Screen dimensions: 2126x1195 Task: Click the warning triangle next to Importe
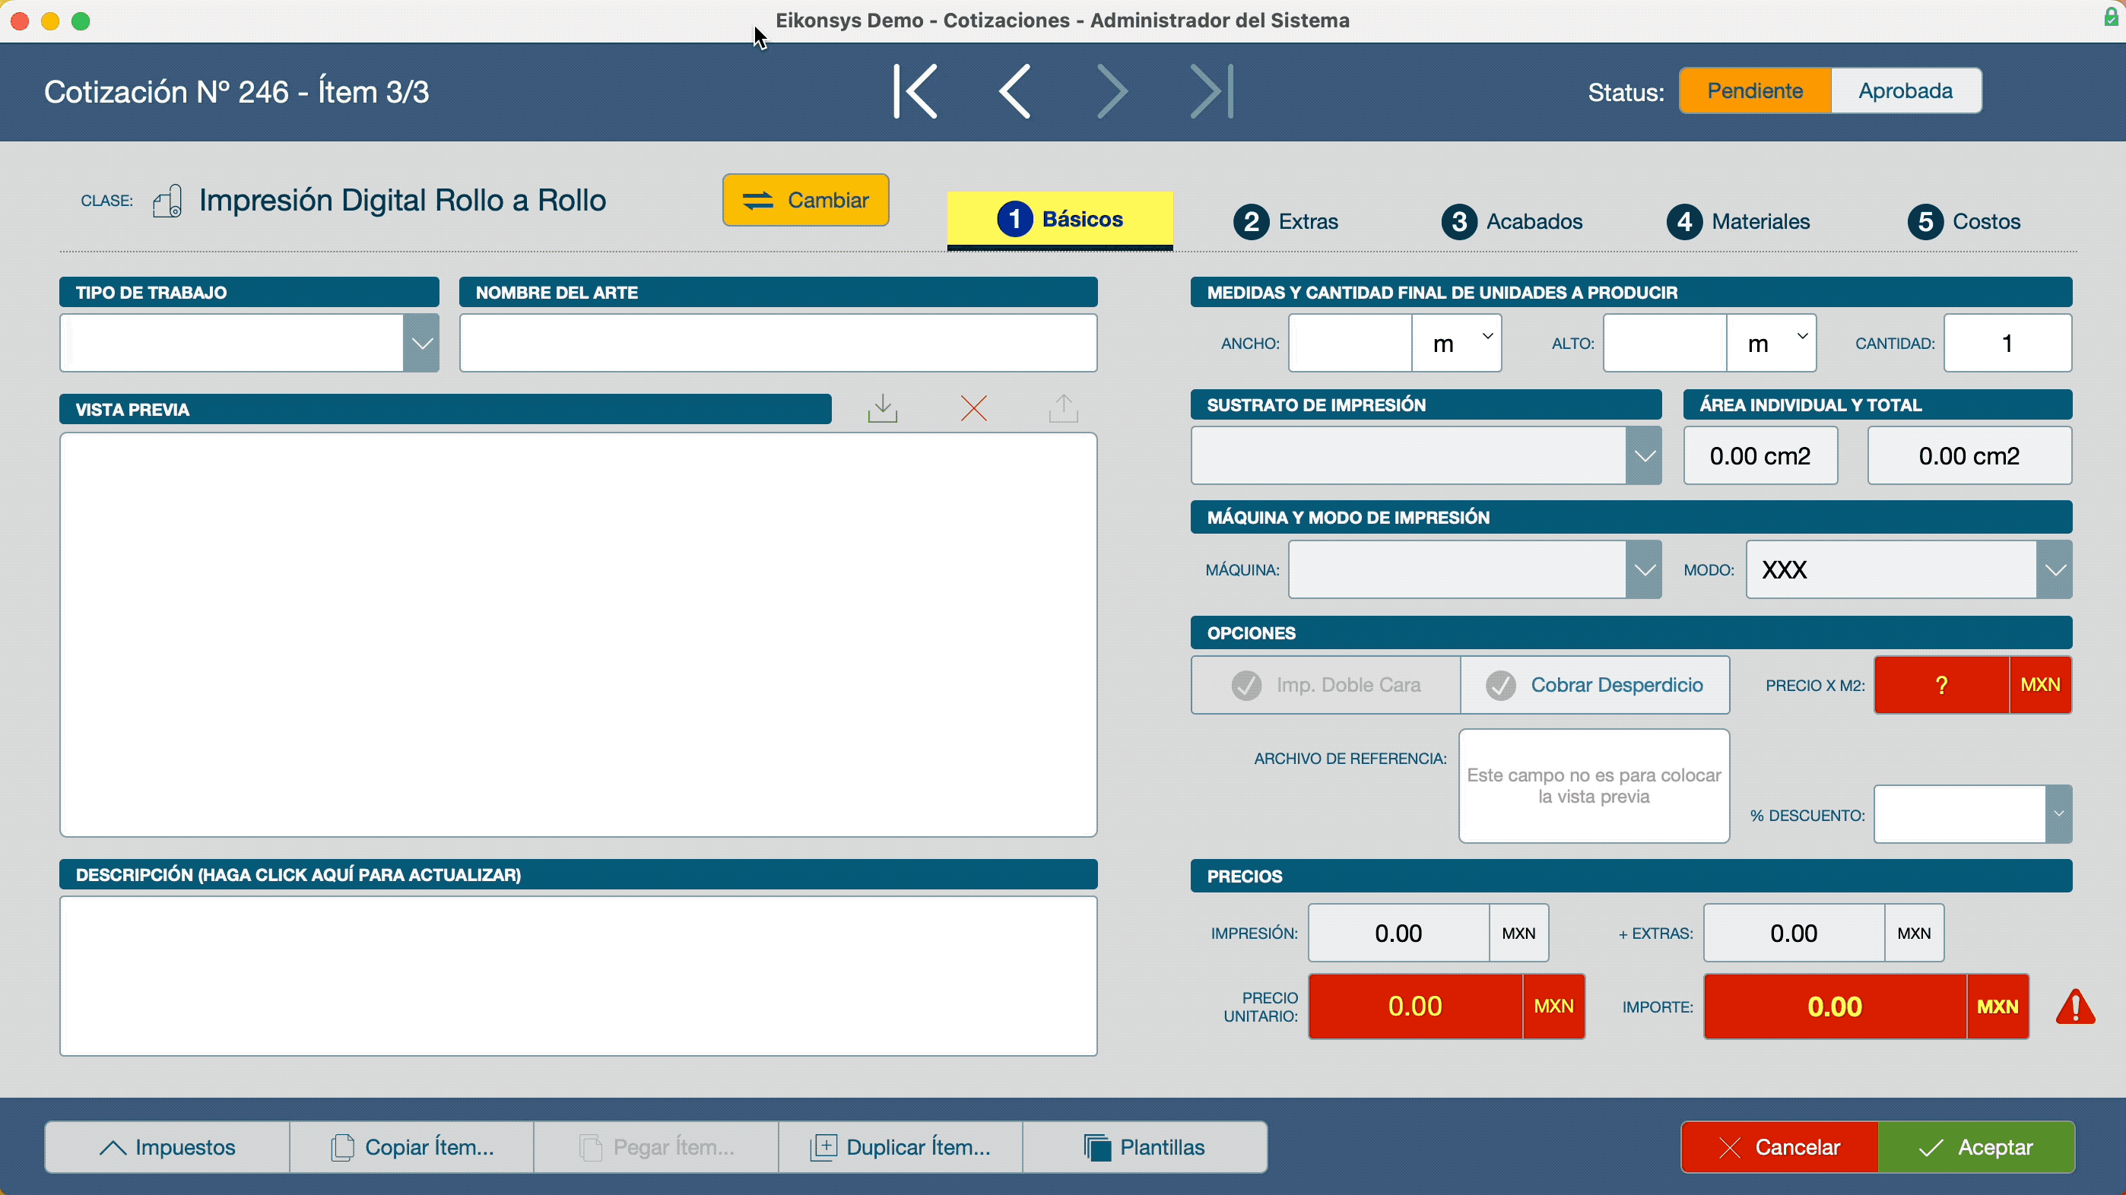tap(2076, 1006)
